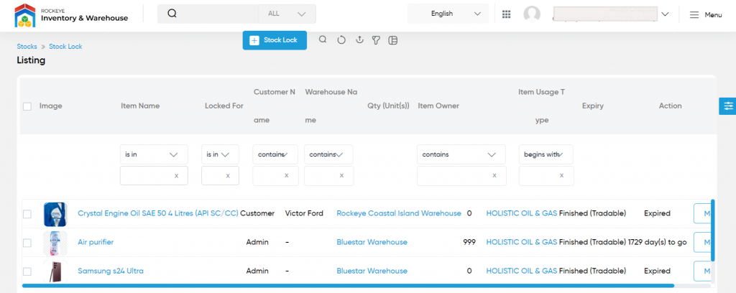The height and width of the screenshot is (293, 736).
Task: Tick the checkbox for the Samsung s24 Ultra row
Action: [27, 271]
